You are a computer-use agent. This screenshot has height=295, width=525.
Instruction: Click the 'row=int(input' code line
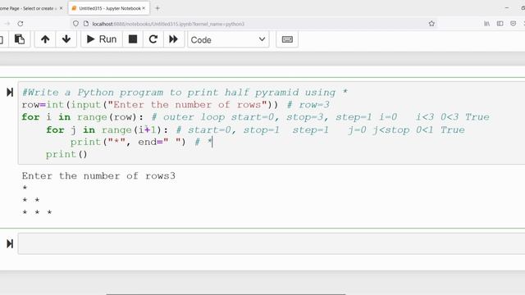point(176,105)
